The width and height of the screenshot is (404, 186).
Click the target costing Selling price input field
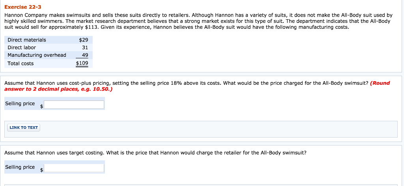[74, 168]
